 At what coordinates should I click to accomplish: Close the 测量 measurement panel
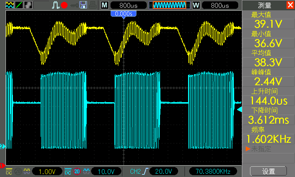[290, 5]
